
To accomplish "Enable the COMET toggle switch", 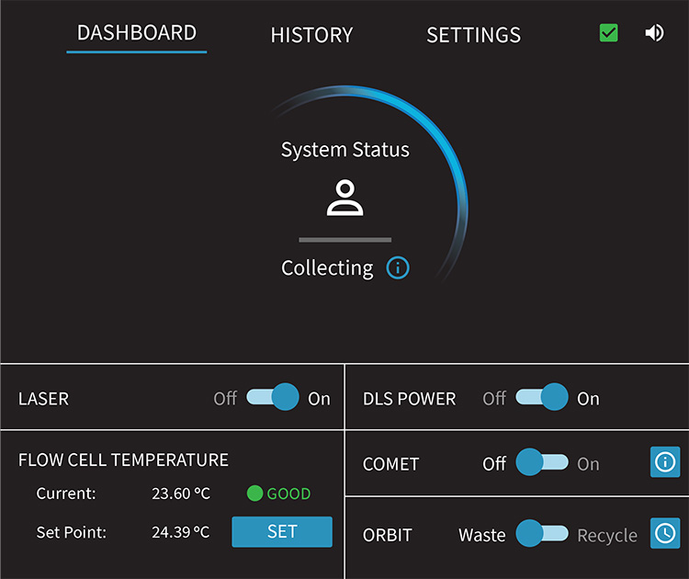I will (541, 463).
